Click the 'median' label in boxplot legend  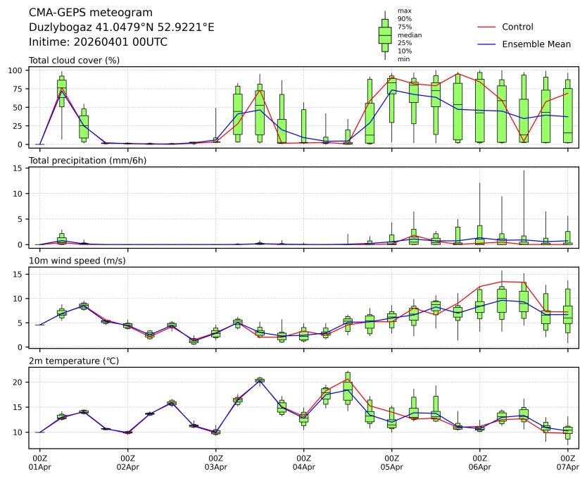pos(410,35)
